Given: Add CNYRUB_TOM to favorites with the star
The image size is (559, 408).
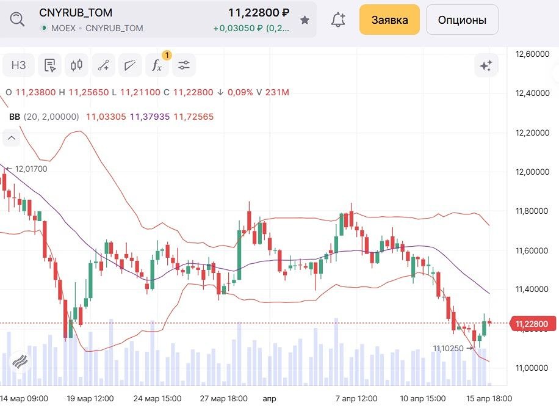Looking at the screenshot, I should [305, 20].
